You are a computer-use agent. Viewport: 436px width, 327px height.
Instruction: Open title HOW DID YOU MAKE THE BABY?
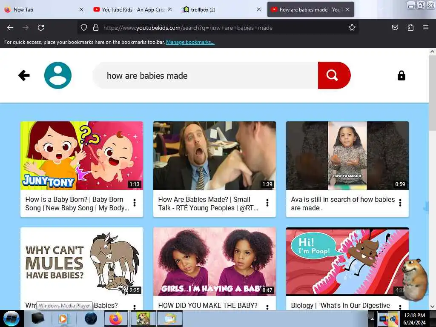[208, 305]
